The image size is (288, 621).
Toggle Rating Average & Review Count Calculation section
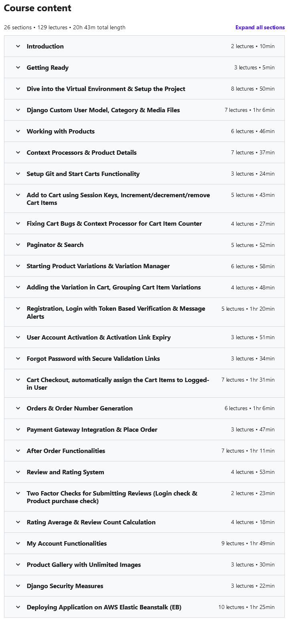91,522
